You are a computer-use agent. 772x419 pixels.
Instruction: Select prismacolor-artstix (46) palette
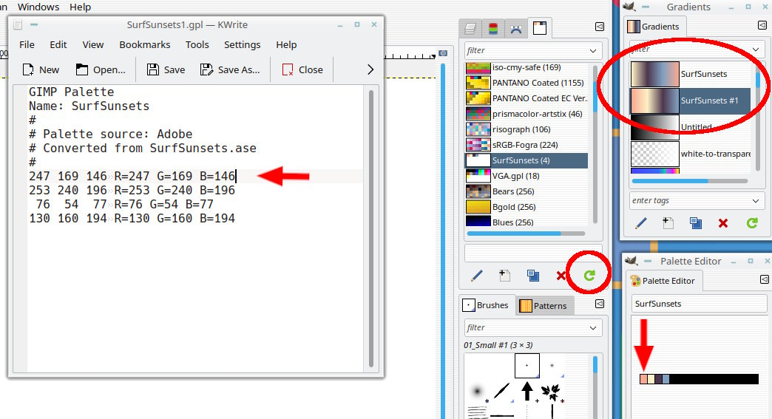526,114
